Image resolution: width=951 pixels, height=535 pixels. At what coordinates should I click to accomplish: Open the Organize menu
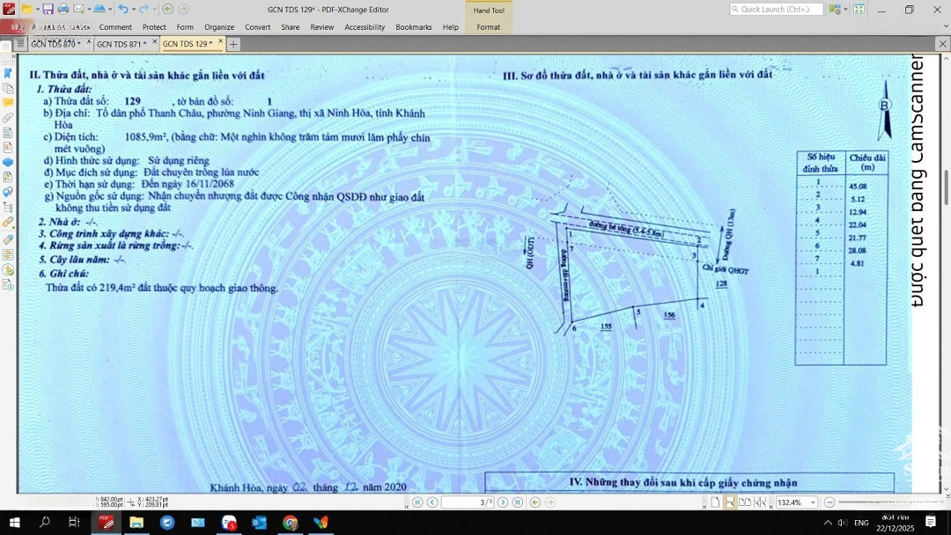coord(219,27)
